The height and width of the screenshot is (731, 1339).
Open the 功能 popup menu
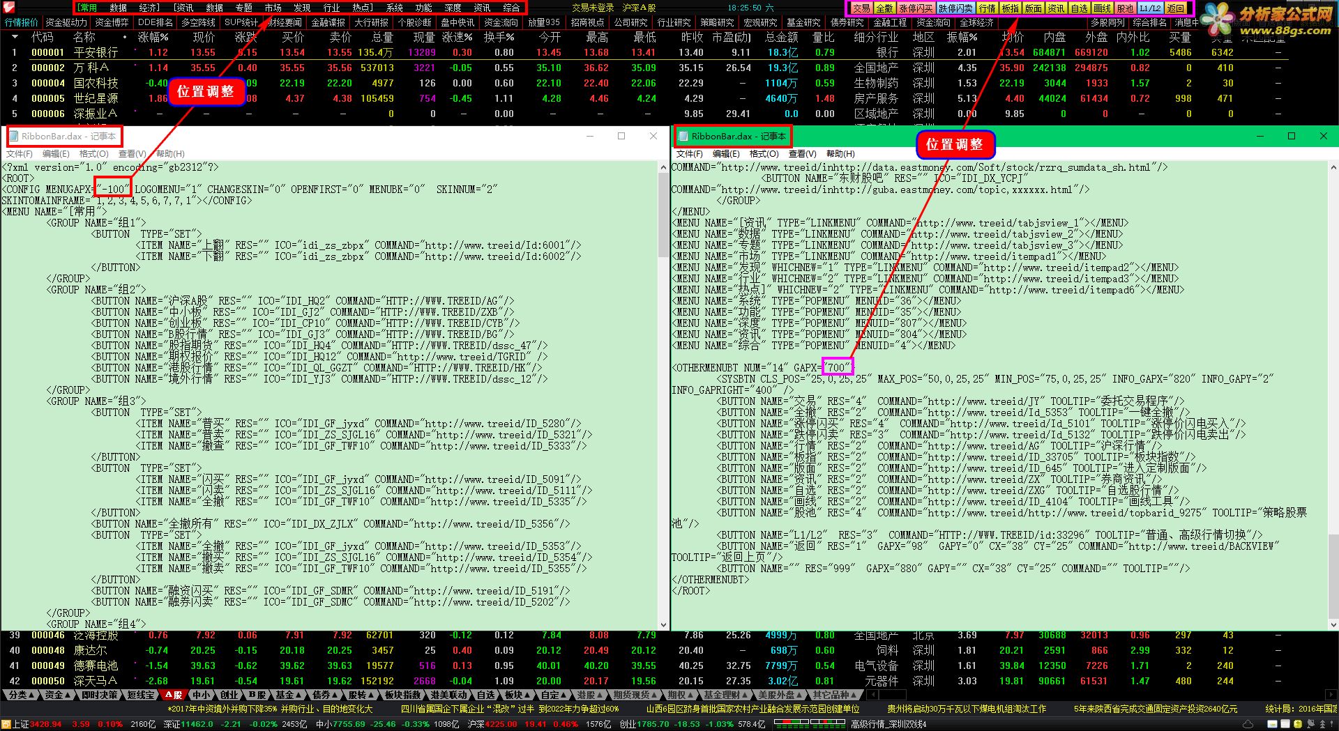[x=423, y=8]
